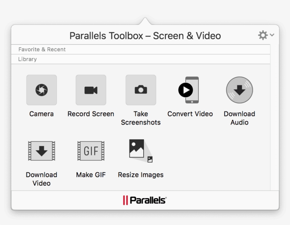This screenshot has width=290, height=225.
Task: Click the Download Audio label
Action: click(x=239, y=118)
